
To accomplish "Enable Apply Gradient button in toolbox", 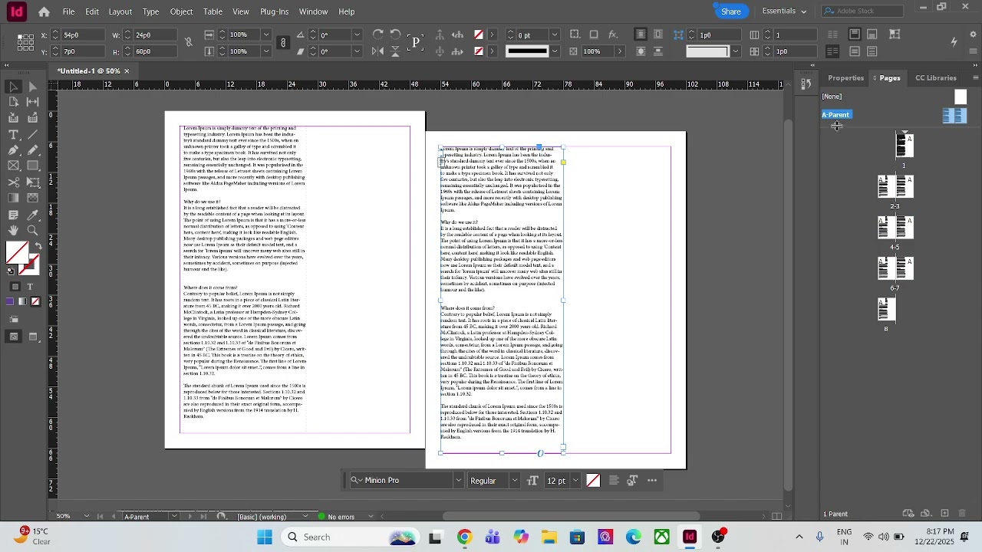I will [23, 302].
